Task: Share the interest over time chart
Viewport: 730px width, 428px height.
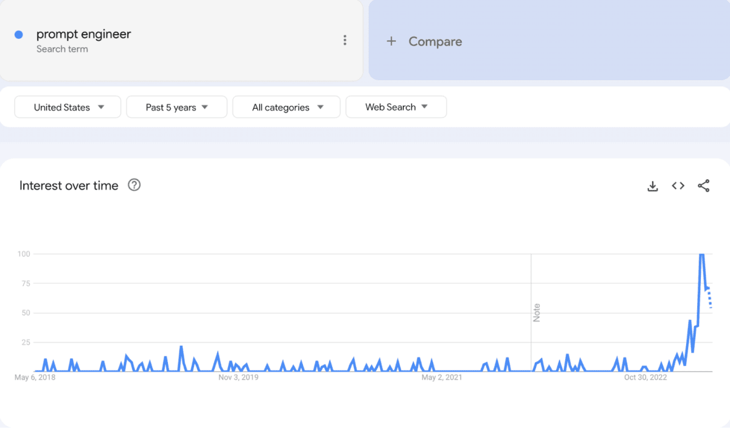Action: click(x=704, y=186)
